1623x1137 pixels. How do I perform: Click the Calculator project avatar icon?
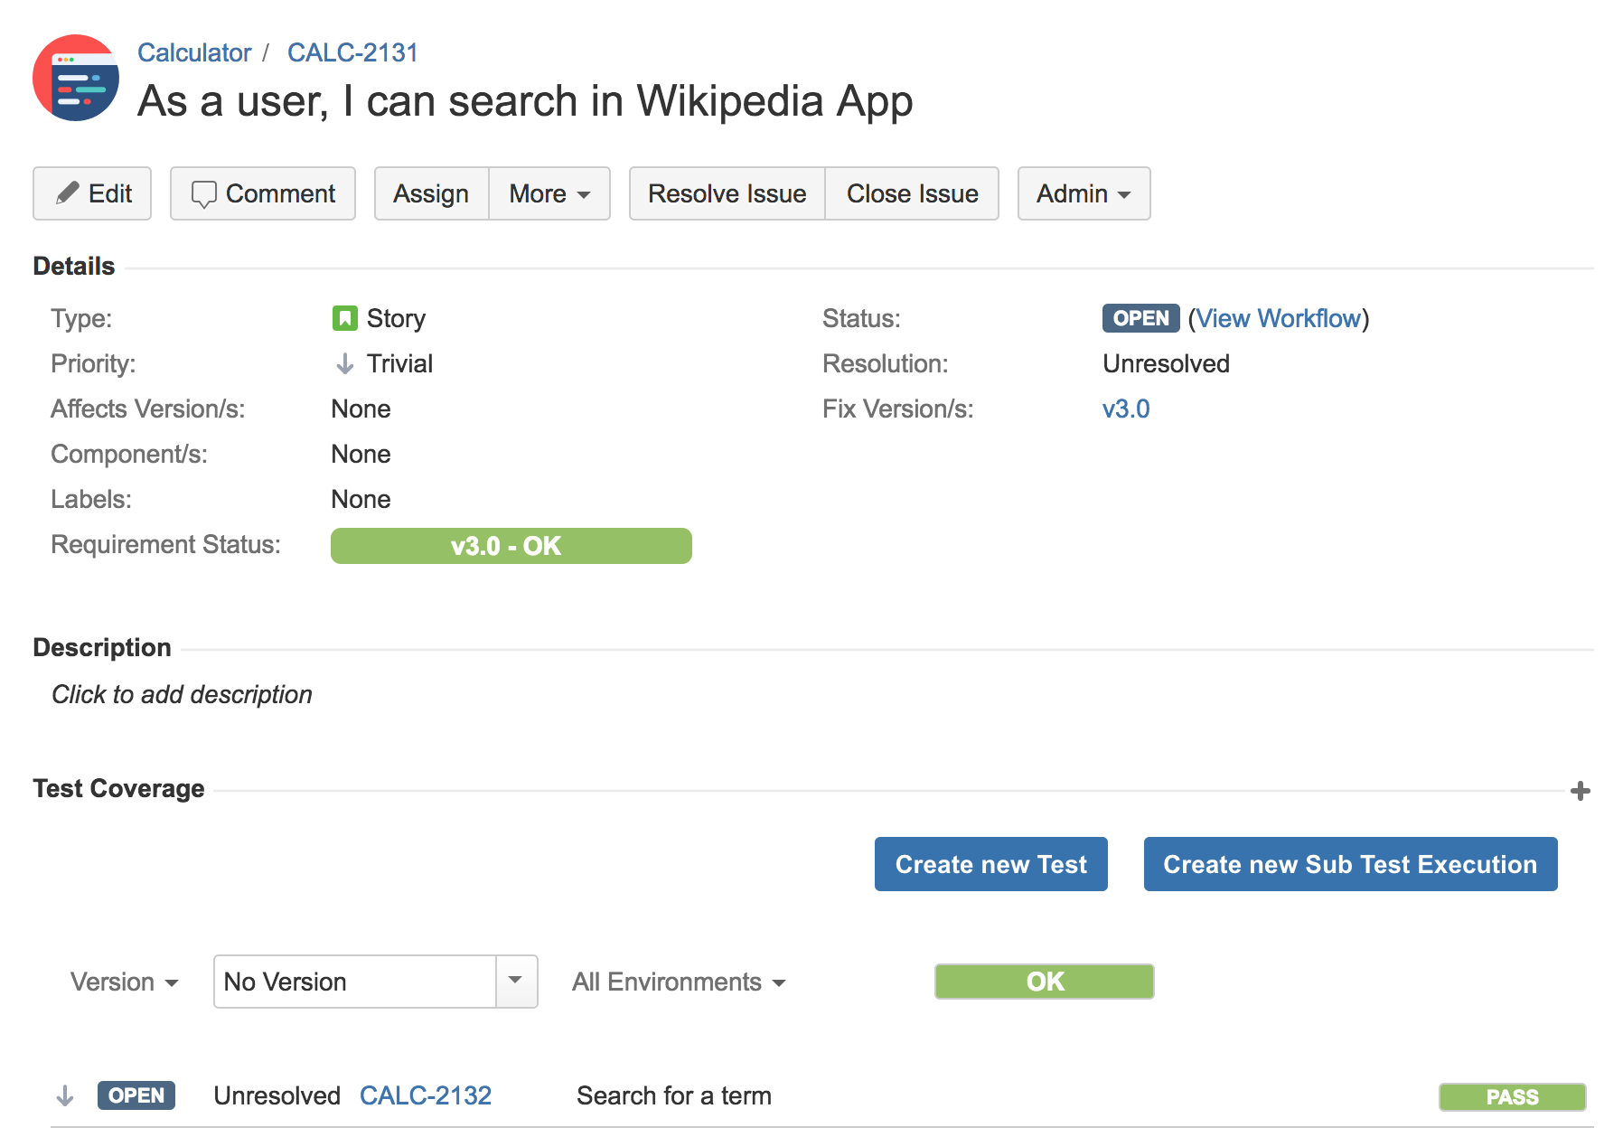76,78
